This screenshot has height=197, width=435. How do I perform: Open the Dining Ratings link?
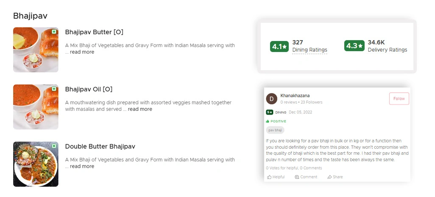pos(310,50)
